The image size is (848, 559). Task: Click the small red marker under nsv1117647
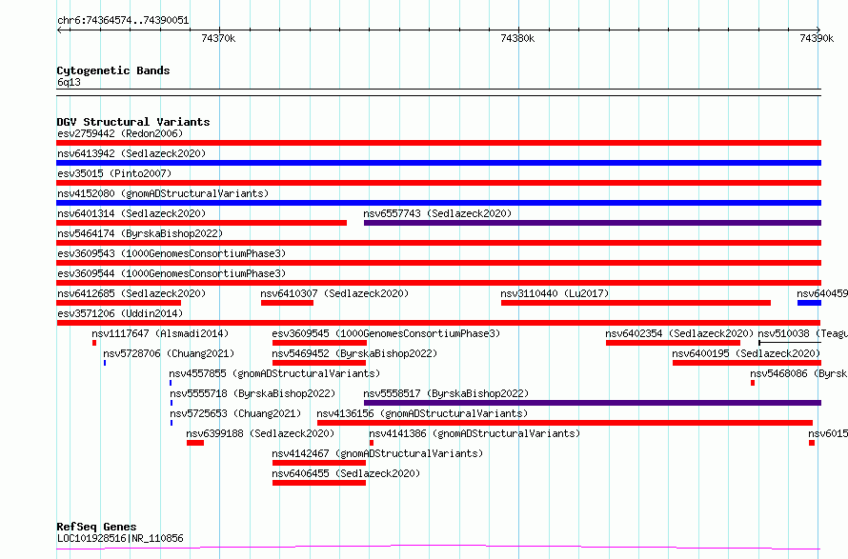[x=94, y=343]
